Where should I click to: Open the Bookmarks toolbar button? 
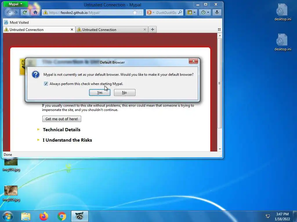coord(191,12)
